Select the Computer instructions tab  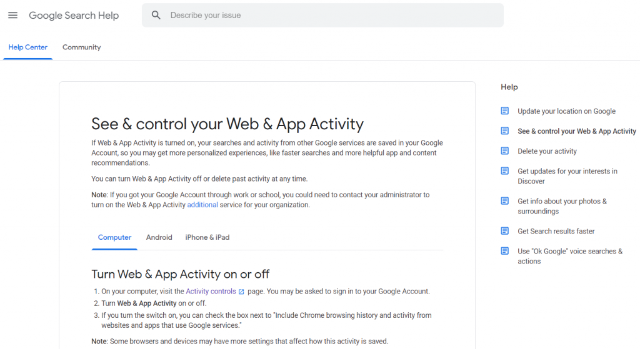tap(115, 237)
